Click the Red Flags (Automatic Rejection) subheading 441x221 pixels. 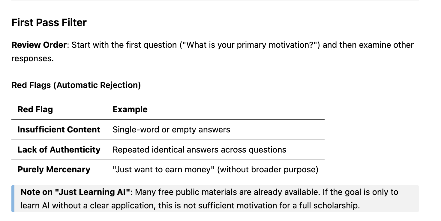[76, 85]
